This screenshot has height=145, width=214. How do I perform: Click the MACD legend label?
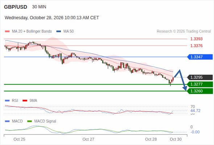pyautogui.click(x=17, y=121)
